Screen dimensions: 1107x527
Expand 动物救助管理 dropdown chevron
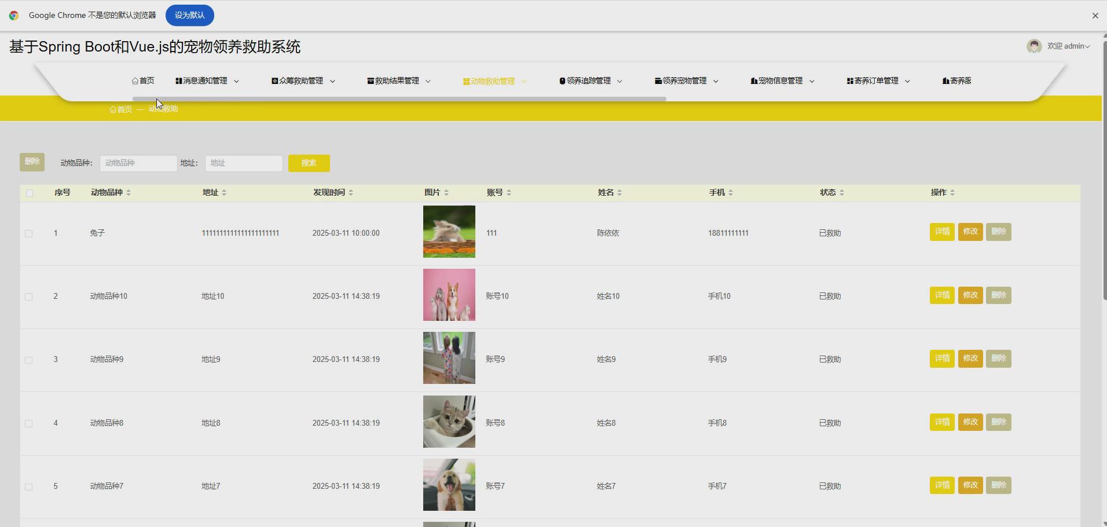524,82
